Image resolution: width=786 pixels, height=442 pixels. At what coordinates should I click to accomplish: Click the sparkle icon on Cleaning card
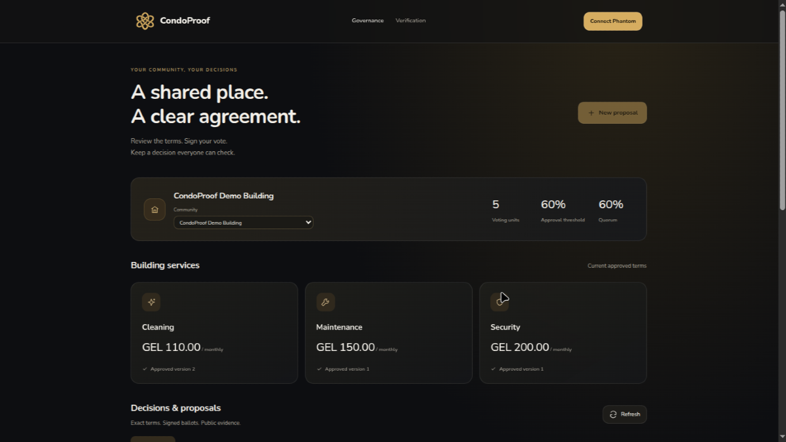151,302
